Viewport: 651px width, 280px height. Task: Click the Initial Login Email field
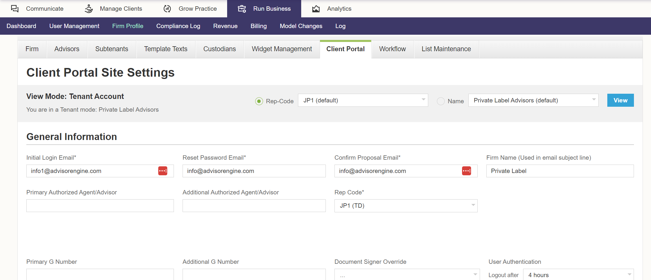(x=100, y=171)
